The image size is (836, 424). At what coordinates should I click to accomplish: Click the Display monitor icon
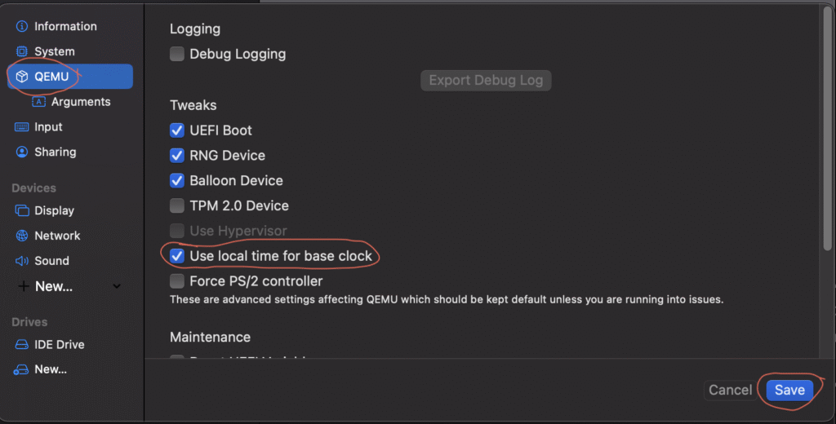click(x=22, y=210)
